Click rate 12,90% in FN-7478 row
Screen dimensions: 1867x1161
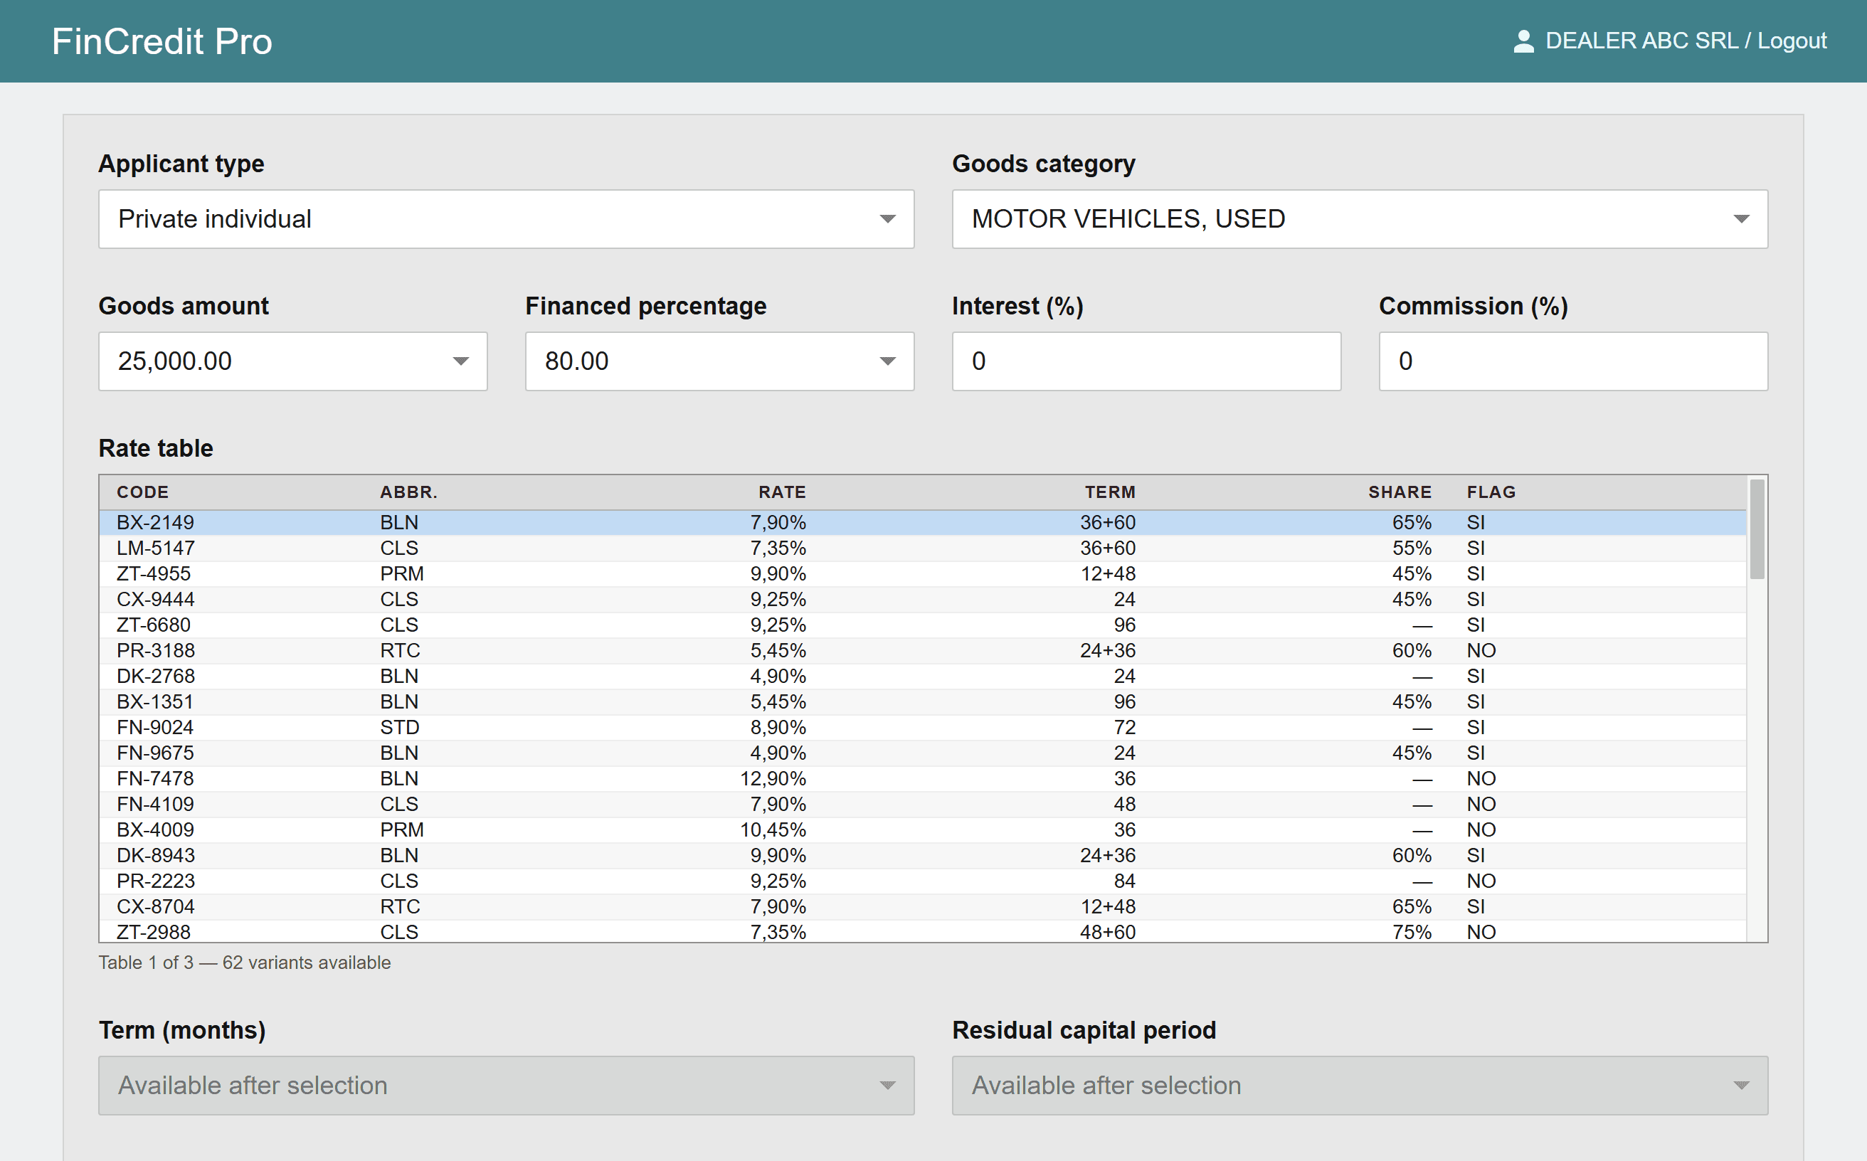point(773,778)
